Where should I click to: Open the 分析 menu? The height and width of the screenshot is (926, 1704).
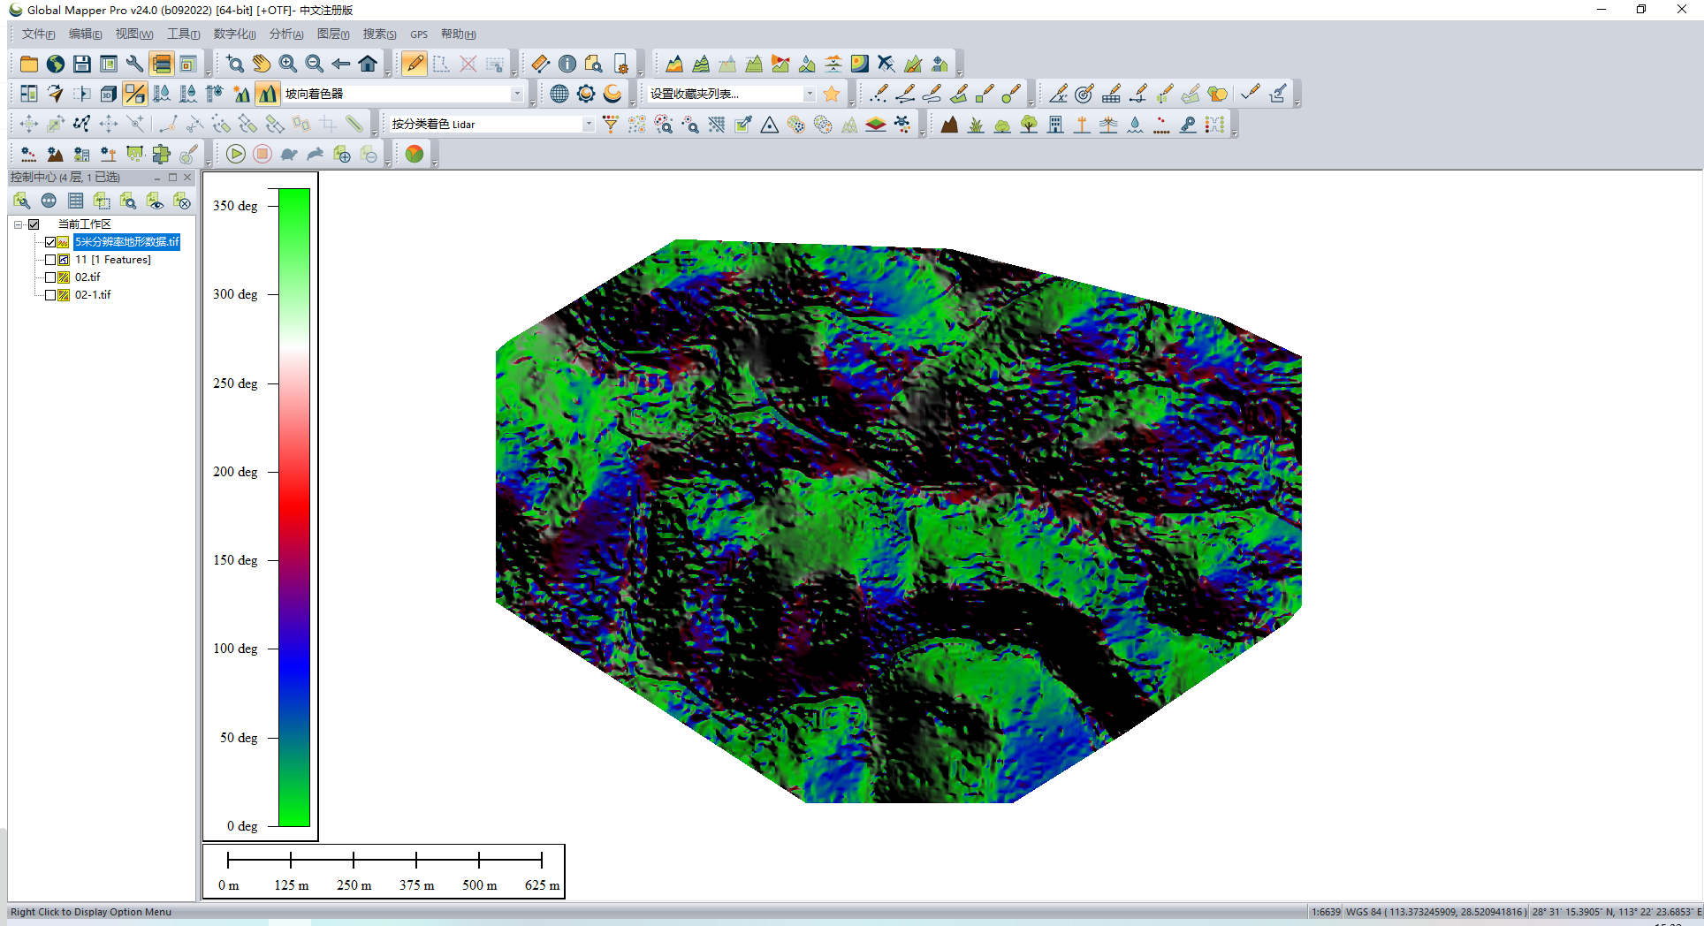coord(286,34)
